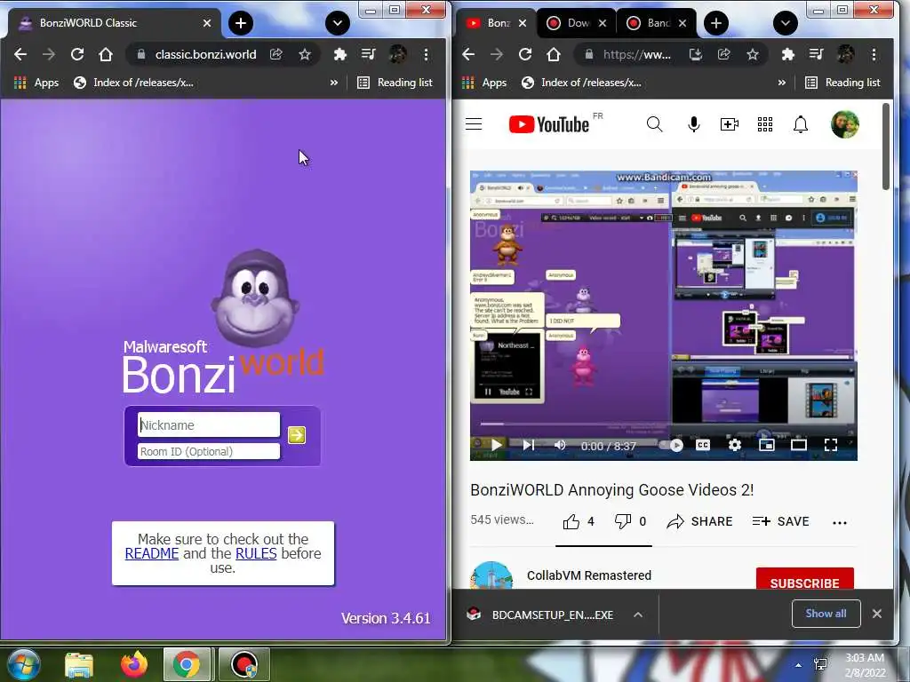
Task: Click SAVE to playlist
Action: [780, 522]
